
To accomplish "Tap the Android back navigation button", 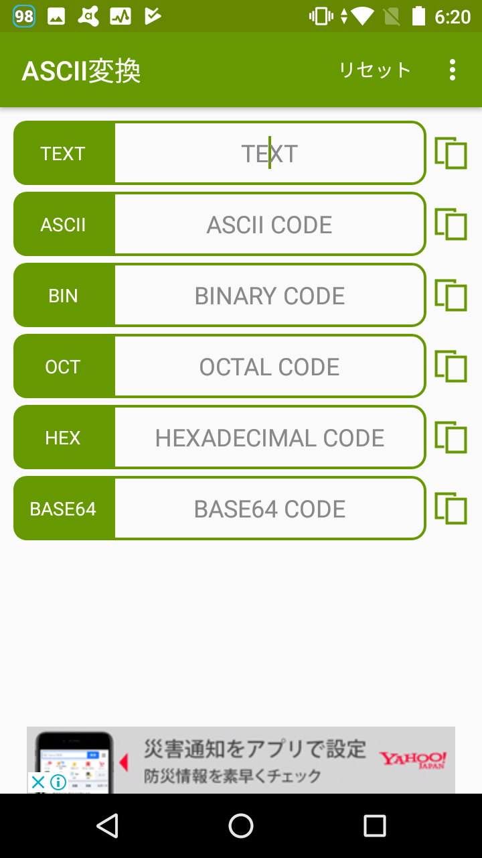I will pyautogui.click(x=107, y=826).
